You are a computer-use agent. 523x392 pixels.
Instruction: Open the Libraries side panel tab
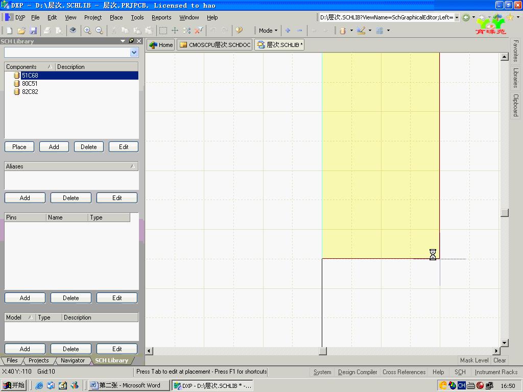click(x=516, y=78)
